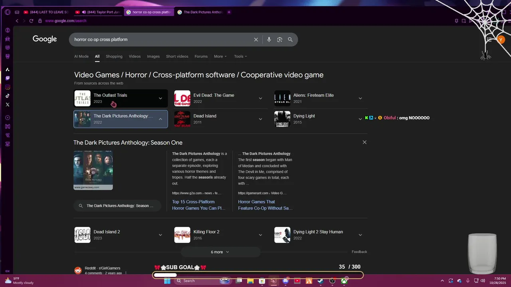The height and width of the screenshot is (287, 511).
Task: Open Twitch from the sidebar
Action: click(x=7, y=78)
